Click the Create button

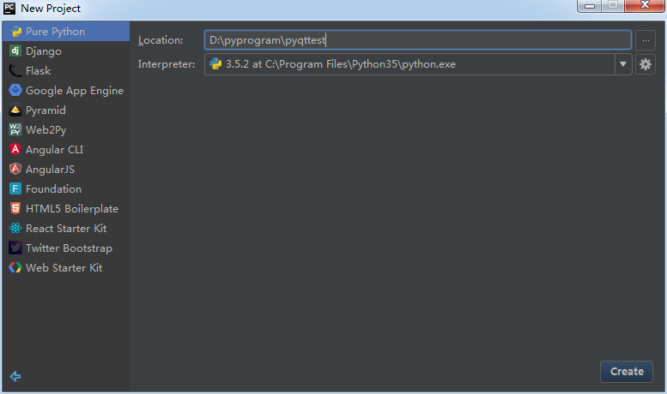click(x=627, y=372)
